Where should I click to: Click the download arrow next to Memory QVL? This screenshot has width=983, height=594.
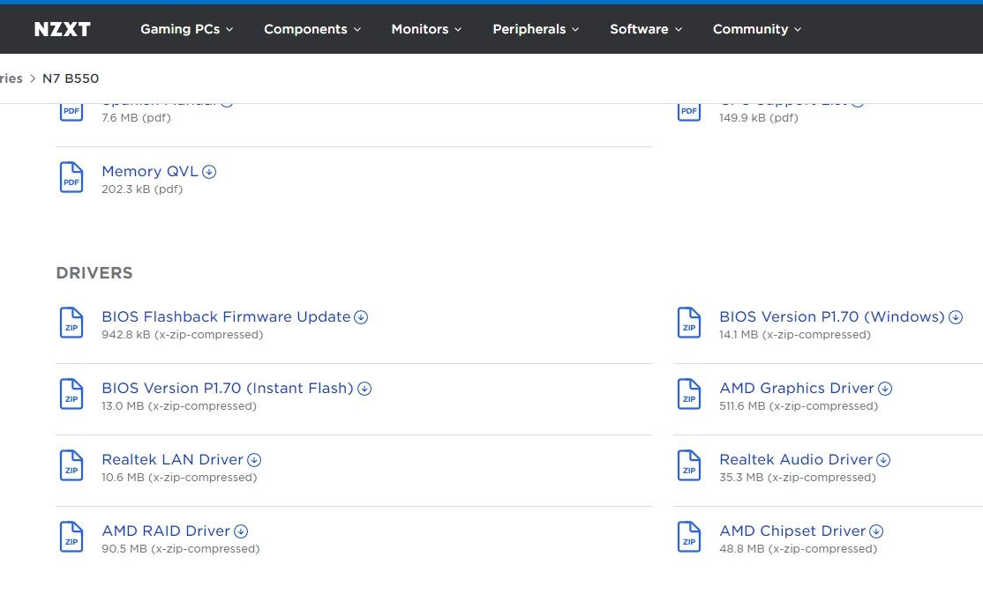point(209,172)
